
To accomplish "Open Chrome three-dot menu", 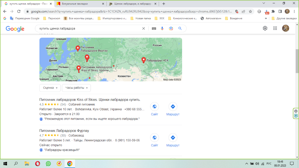I will (x=294, y=11).
